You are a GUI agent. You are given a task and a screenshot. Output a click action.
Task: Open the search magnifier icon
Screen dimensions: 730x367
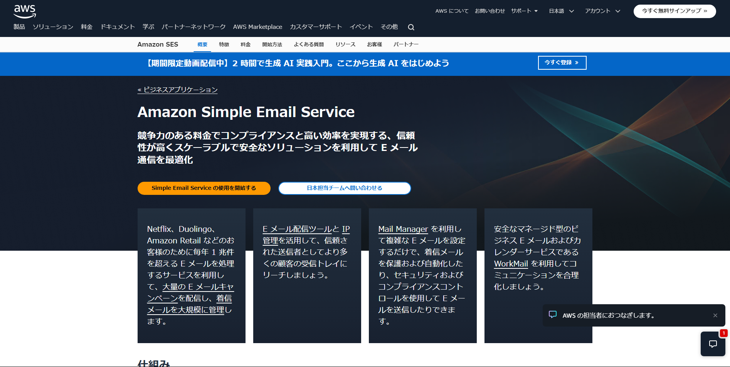(411, 27)
